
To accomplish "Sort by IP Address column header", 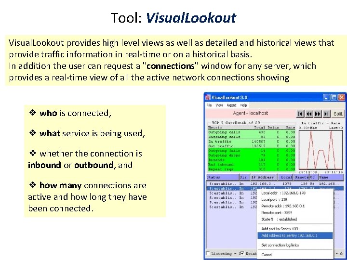I will (264, 177).
